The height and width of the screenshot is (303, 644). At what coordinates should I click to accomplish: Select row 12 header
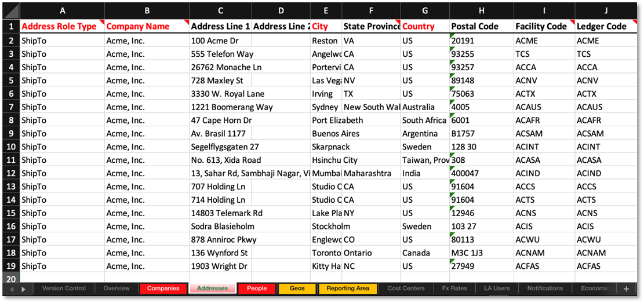11,173
